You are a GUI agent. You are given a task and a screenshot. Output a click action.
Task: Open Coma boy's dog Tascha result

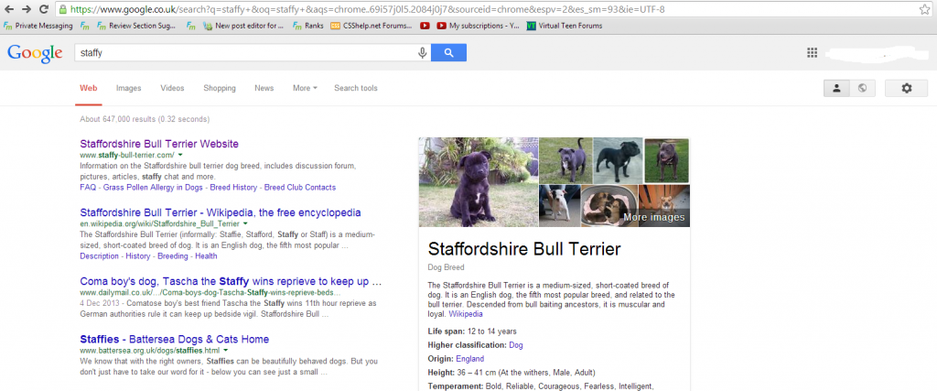coord(231,281)
